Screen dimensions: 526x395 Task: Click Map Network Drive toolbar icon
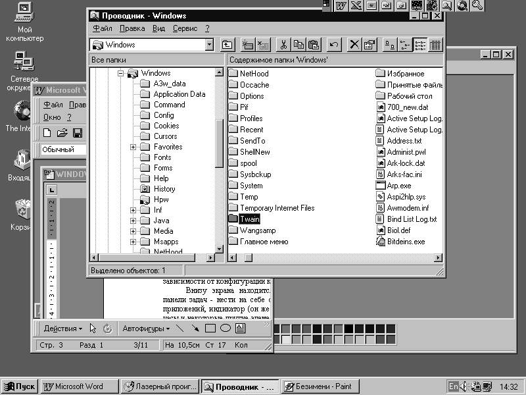pyautogui.click(x=248, y=45)
